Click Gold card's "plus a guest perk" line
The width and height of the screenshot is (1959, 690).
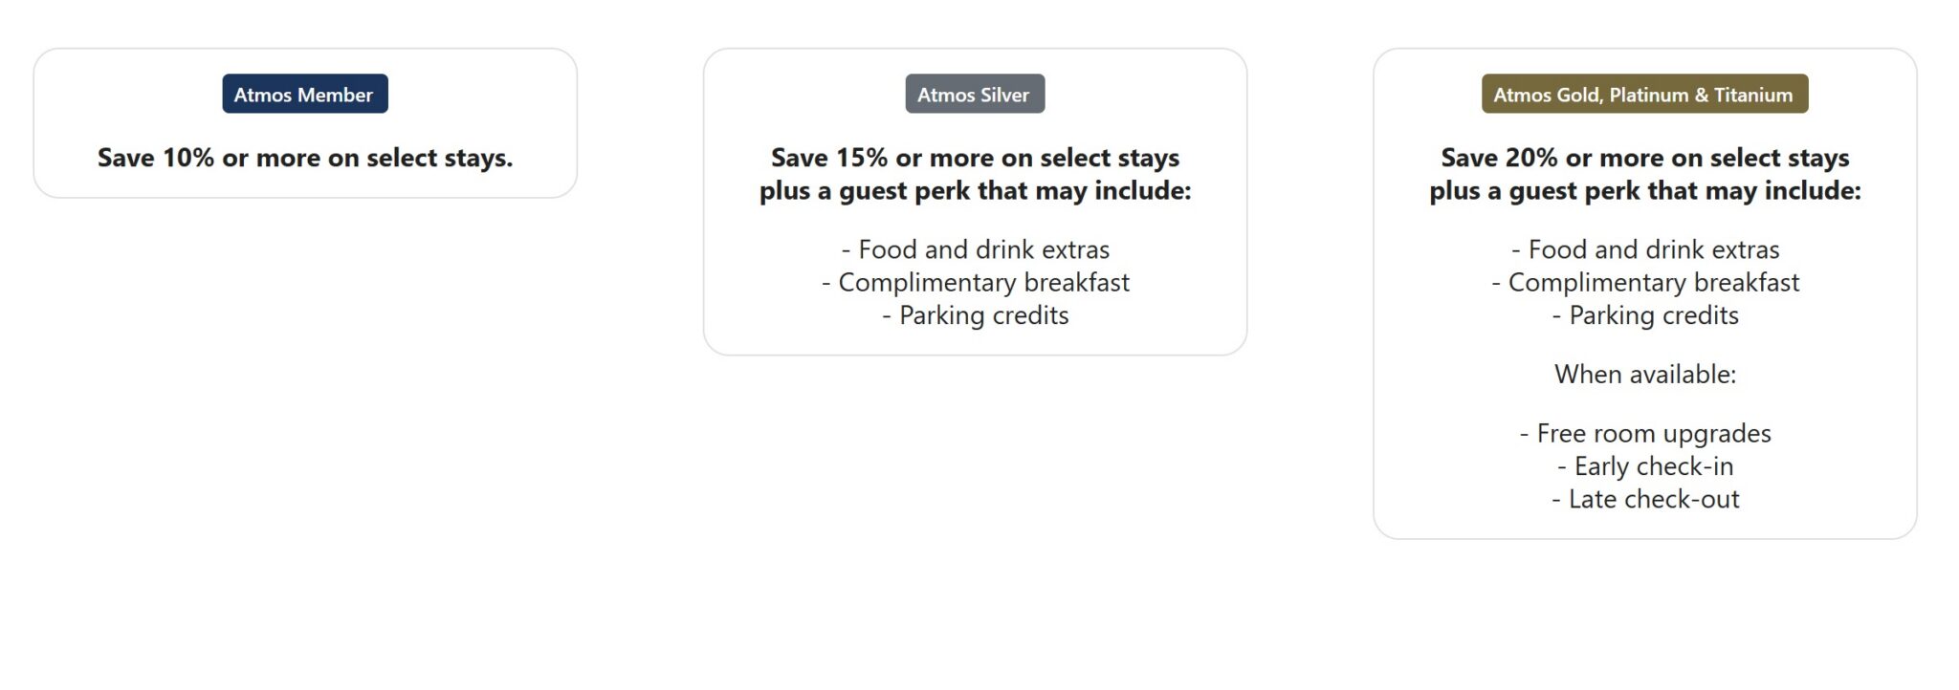tap(1644, 191)
